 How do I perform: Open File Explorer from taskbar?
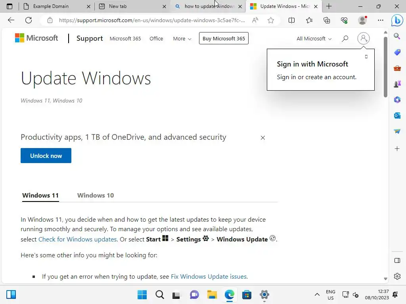[212, 294]
